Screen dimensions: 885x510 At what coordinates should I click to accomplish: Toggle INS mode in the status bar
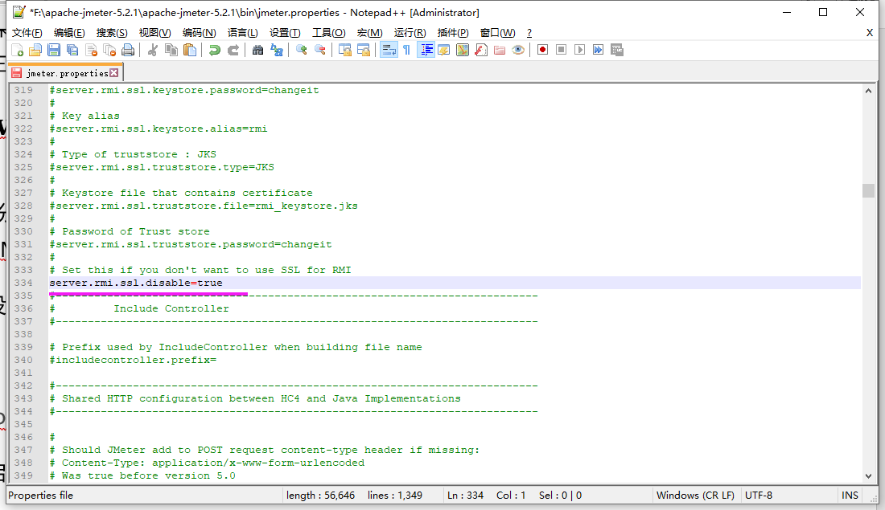coord(850,495)
